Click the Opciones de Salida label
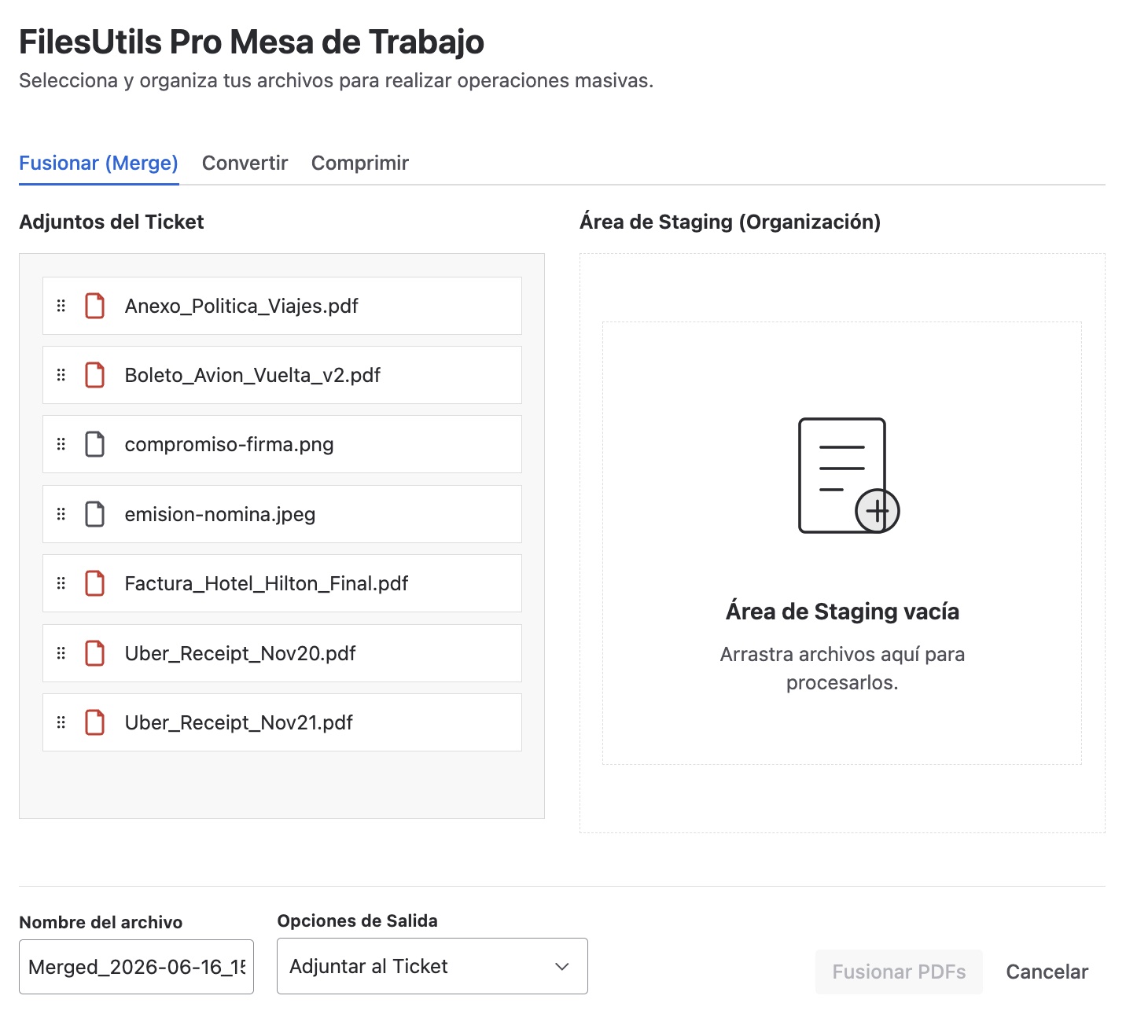 (357, 920)
